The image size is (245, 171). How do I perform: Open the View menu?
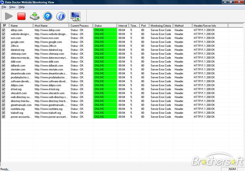(12, 7)
